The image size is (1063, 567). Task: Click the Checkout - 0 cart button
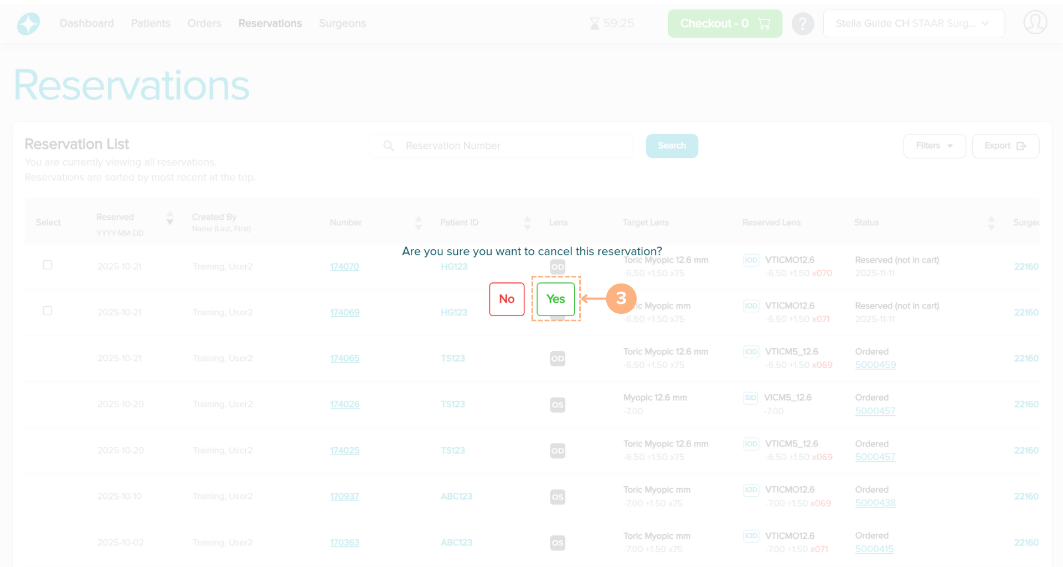(724, 24)
